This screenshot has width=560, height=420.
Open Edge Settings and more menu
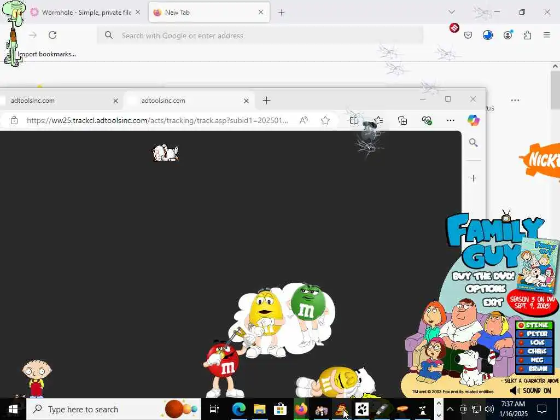[451, 120]
